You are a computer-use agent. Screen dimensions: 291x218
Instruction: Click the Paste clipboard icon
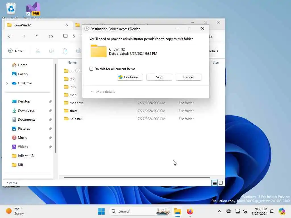coord(65,51)
